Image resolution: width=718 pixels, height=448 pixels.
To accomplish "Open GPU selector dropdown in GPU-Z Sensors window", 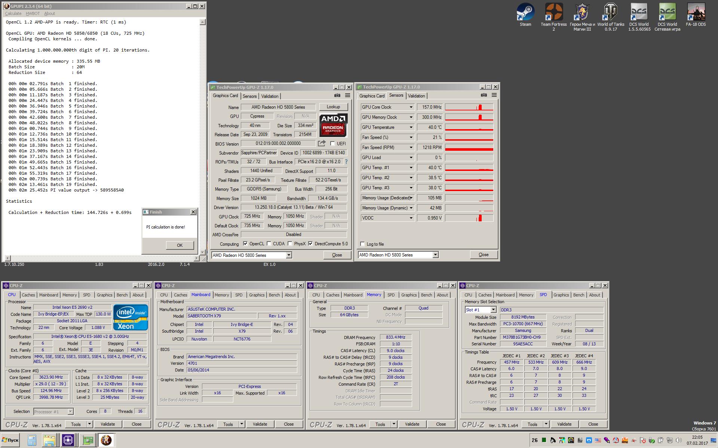I will (435, 255).
